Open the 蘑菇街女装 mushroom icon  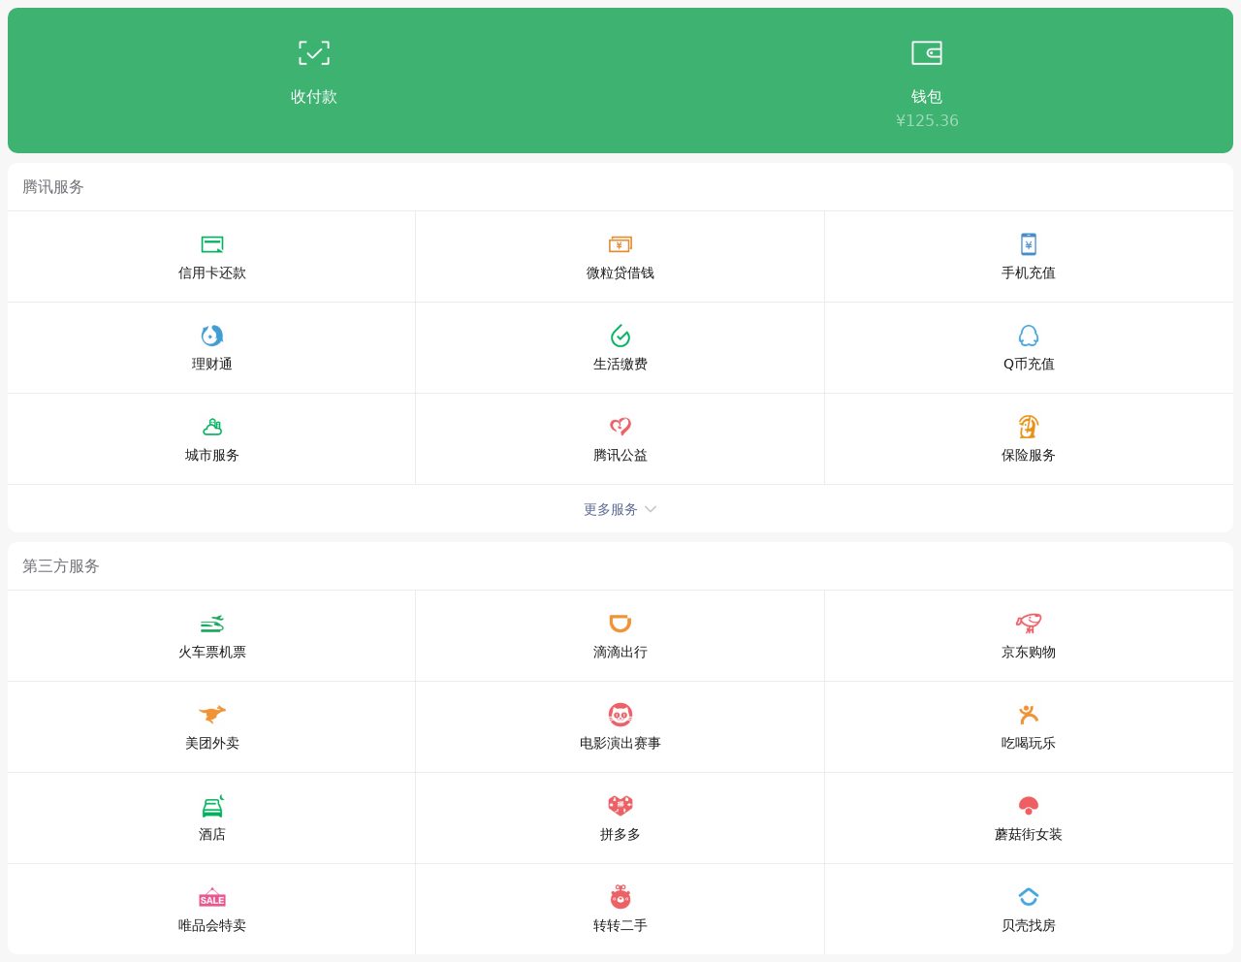1029,806
